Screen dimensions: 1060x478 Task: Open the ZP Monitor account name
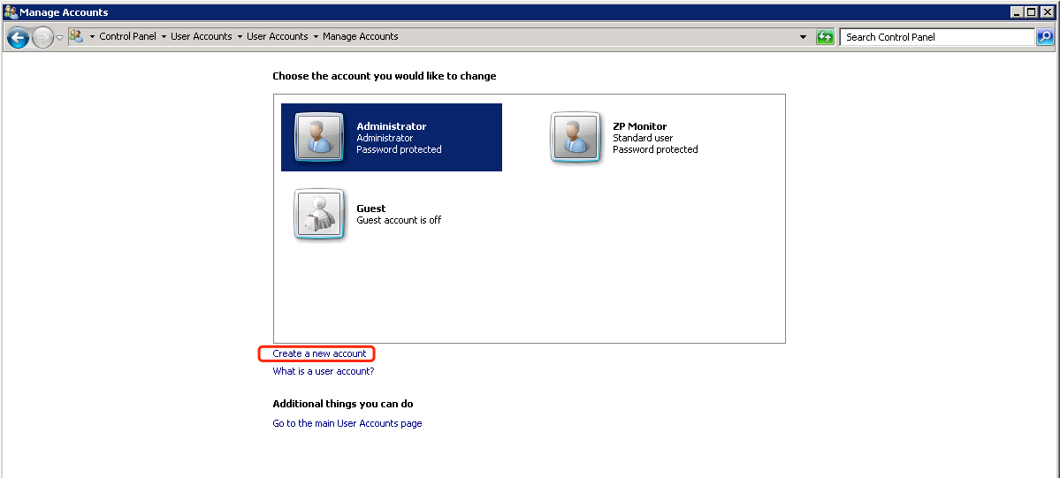tap(639, 126)
